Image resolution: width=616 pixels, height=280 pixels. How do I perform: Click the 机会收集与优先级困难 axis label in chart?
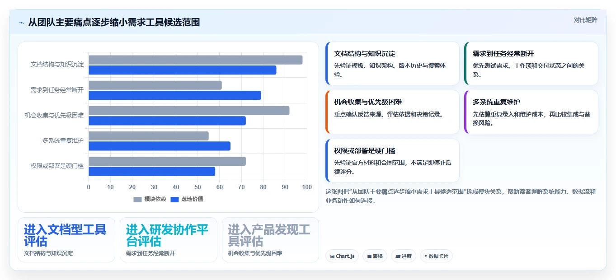54,115
